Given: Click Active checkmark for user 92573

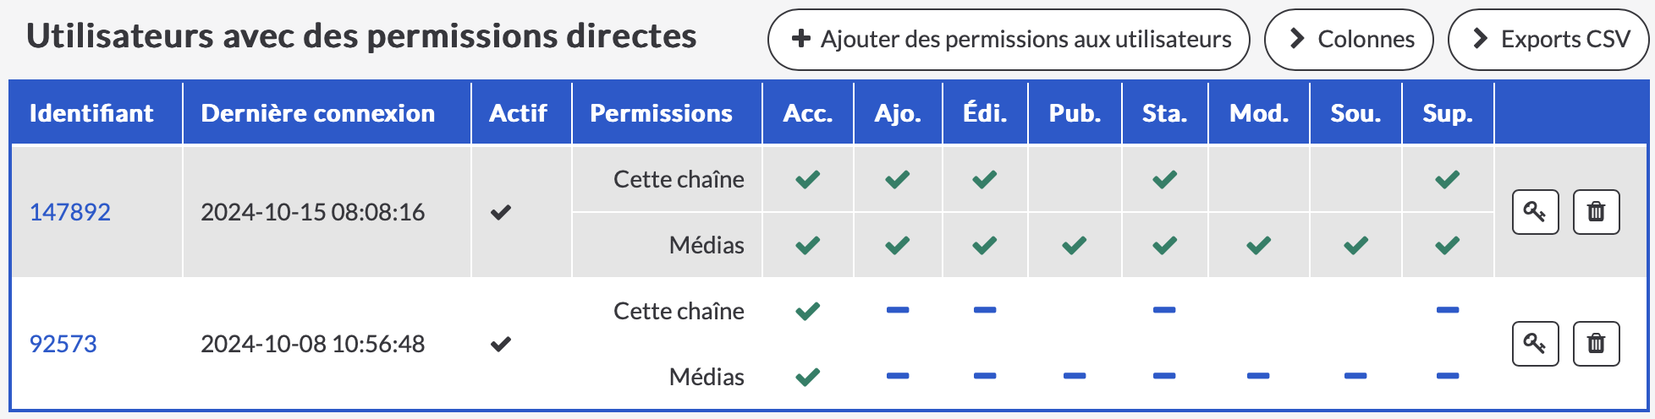Looking at the screenshot, I should (501, 344).
